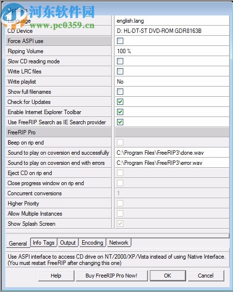
Task: Toggle the Higher Priority checkbox
Action: coord(120,204)
